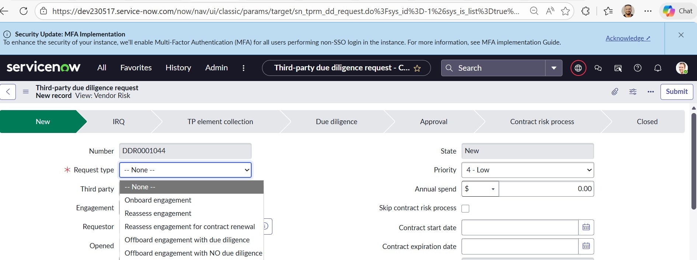697x260 pixels.
Task: Click the State field
Action: 527,151
